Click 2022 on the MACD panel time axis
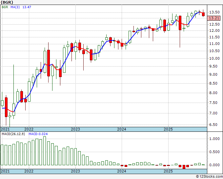This screenshot has height=179, width=223. pos(29,171)
